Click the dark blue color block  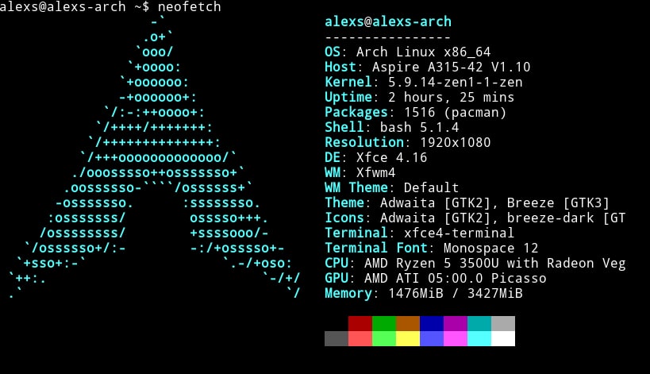tap(432, 323)
